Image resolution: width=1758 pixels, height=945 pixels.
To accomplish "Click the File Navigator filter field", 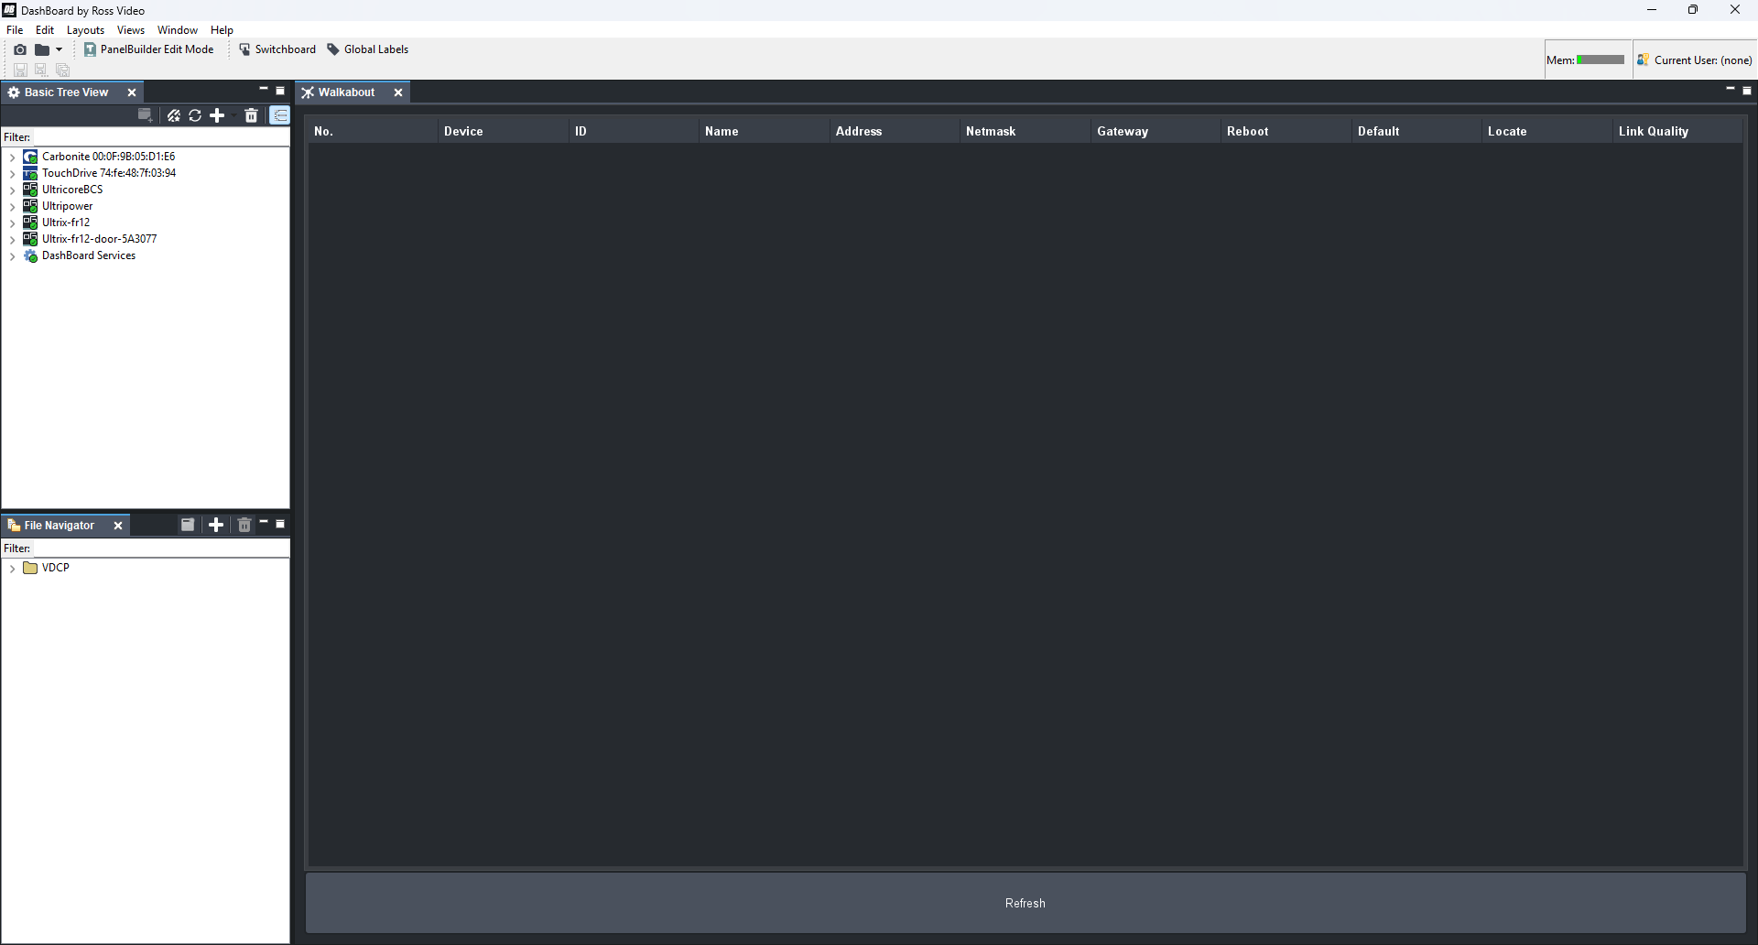I will pos(160,549).
